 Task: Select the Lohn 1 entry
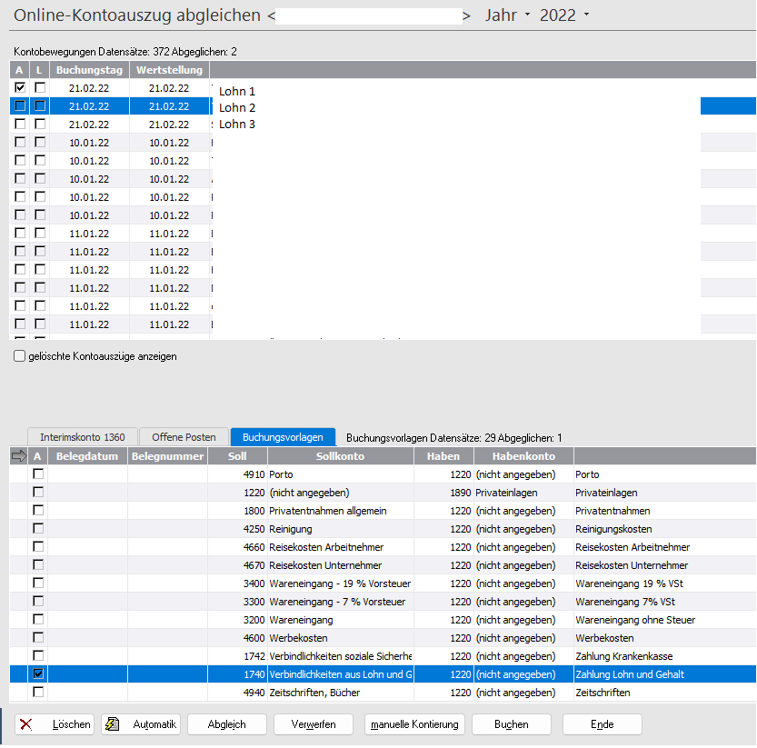coord(237,91)
